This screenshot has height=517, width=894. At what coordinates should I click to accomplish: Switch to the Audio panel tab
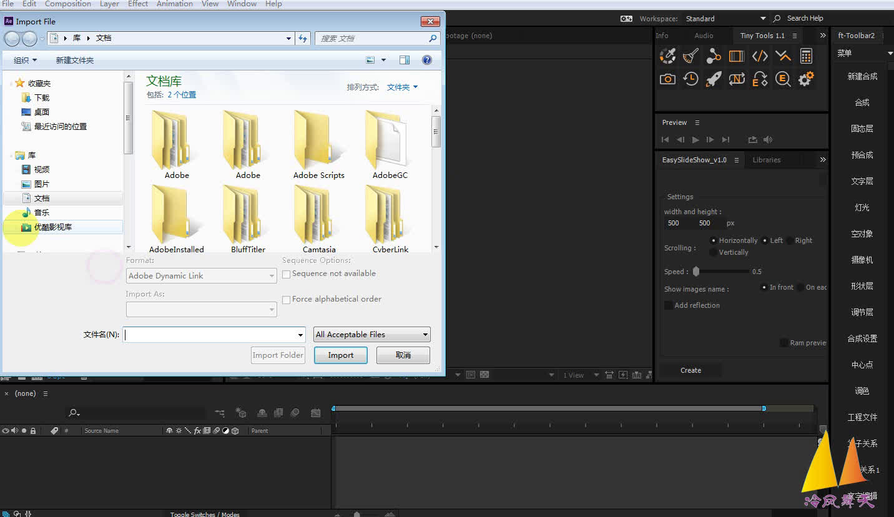click(x=704, y=36)
